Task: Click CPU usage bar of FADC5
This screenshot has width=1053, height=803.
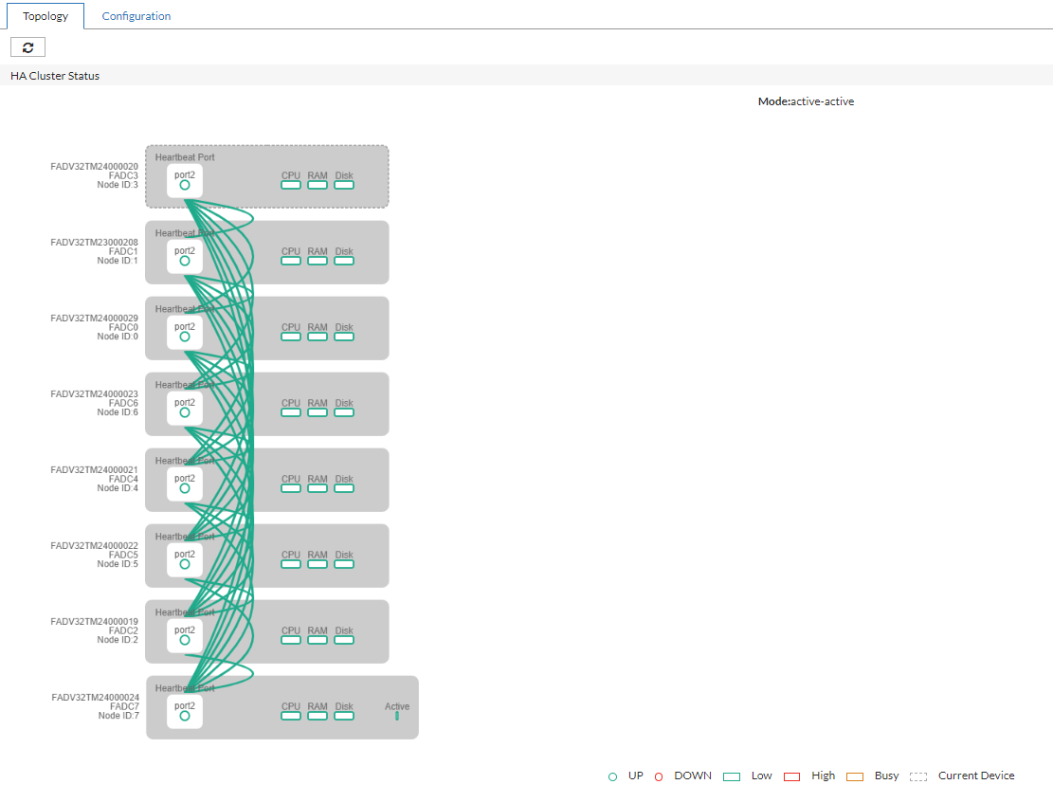Action: [x=291, y=565]
